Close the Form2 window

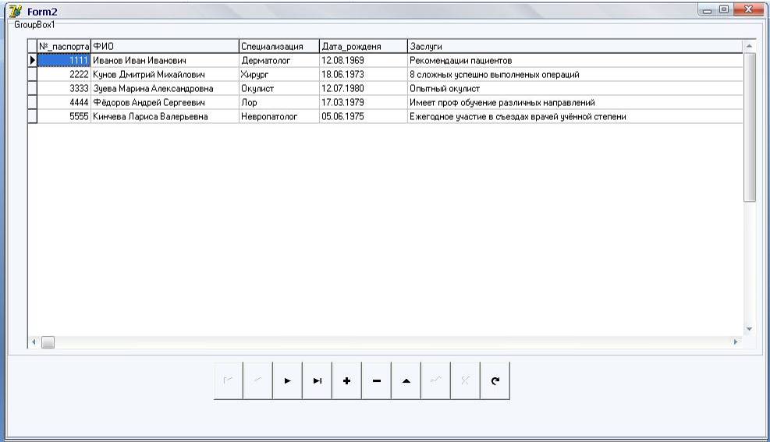coord(748,10)
